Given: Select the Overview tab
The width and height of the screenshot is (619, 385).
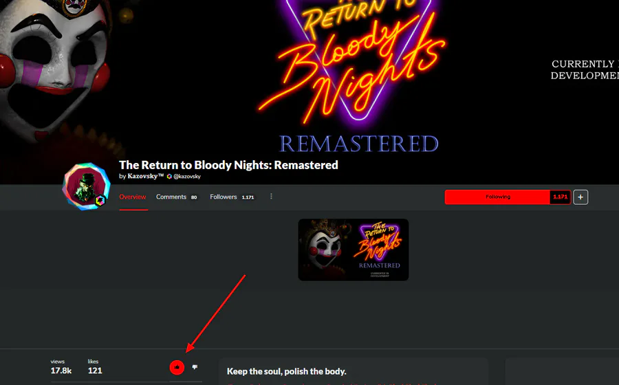Looking at the screenshot, I should tap(133, 197).
